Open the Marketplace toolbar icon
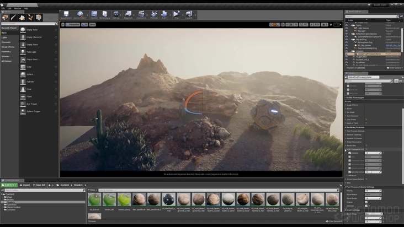The width and height of the screenshot is (404, 227). (x=105, y=14)
